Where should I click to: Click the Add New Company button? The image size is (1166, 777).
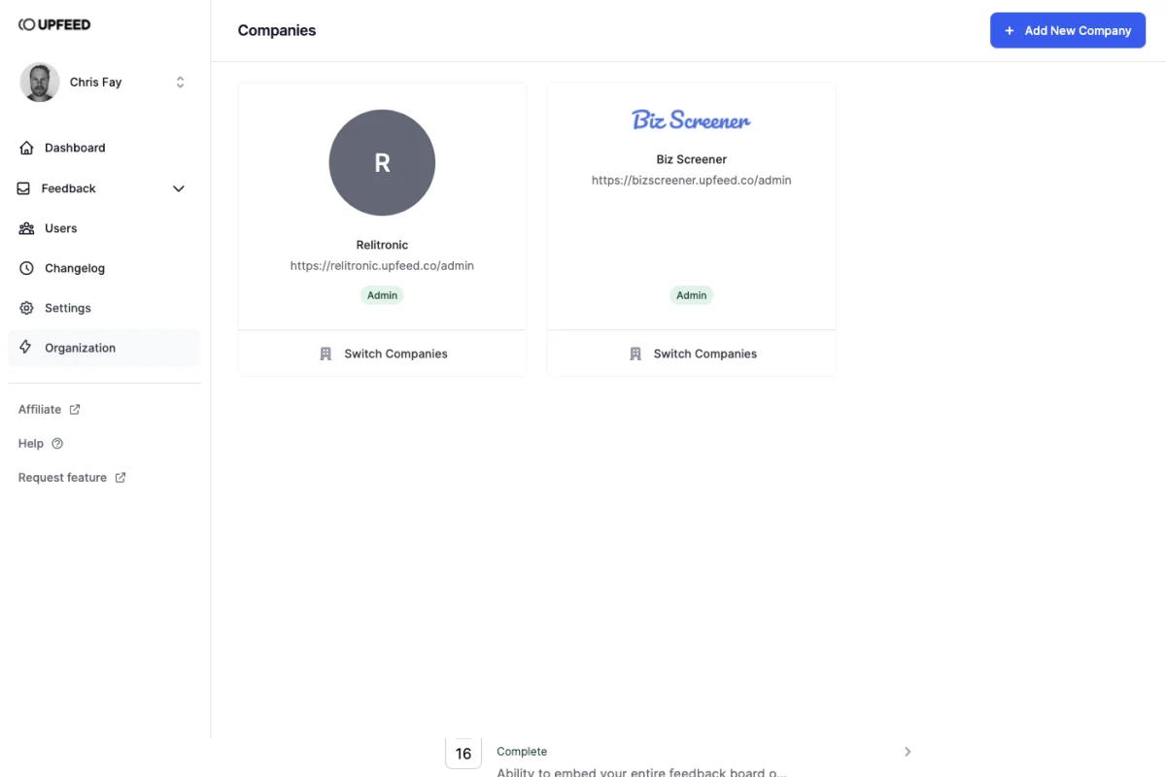point(1068,30)
